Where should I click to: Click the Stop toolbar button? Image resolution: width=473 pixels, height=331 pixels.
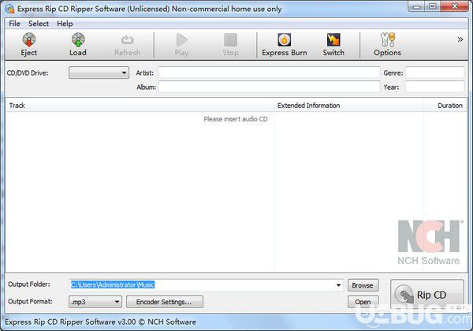(x=230, y=44)
